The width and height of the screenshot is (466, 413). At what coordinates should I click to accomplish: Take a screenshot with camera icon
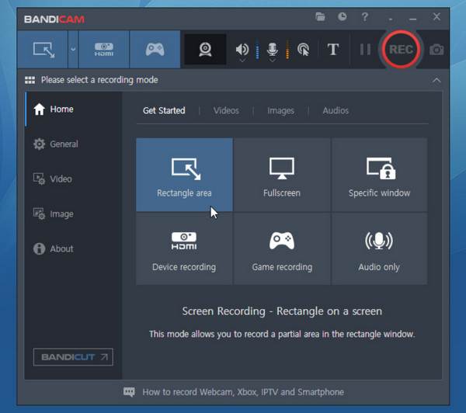[x=437, y=50]
